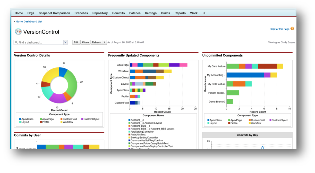
Task: Open the Builds tab
Action: click(x=166, y=13)
